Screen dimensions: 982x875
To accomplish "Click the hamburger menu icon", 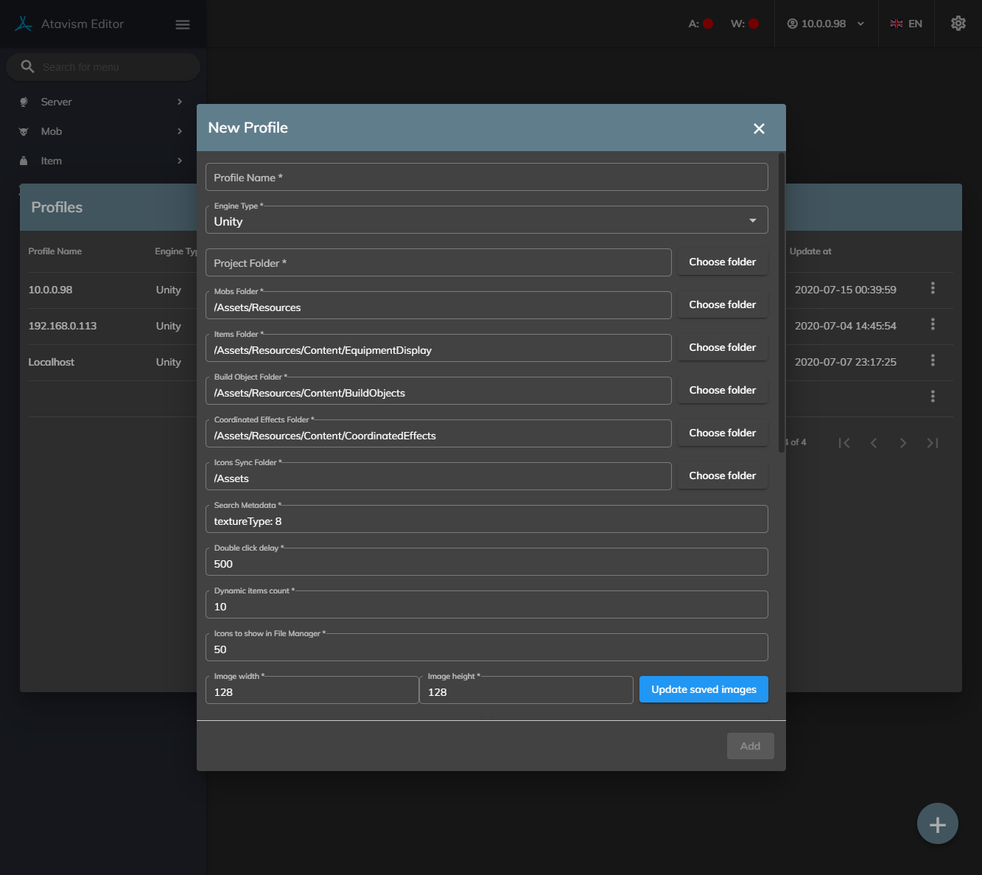I will pos(183,24).
